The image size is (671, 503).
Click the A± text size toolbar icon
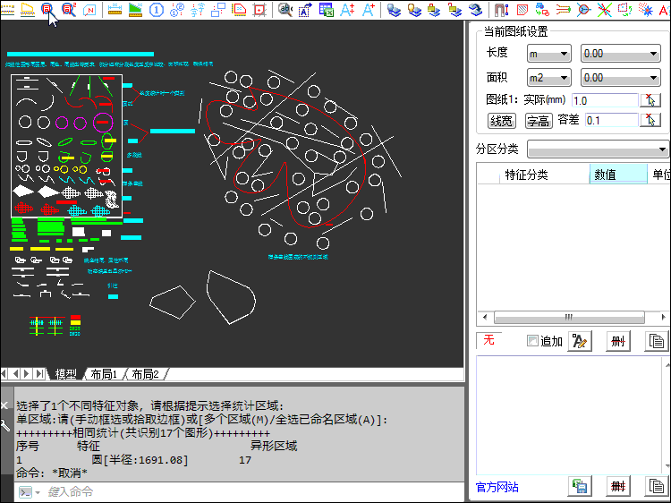pyautogui.click(x=347, y=10)
